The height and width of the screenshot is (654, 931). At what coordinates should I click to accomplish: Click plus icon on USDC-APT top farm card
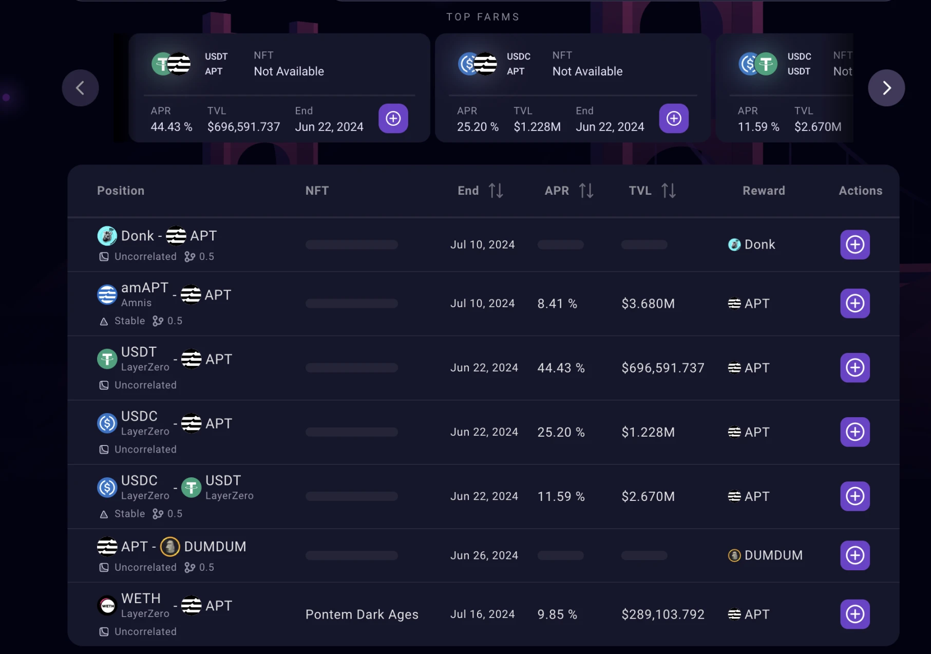pos(673,119)
